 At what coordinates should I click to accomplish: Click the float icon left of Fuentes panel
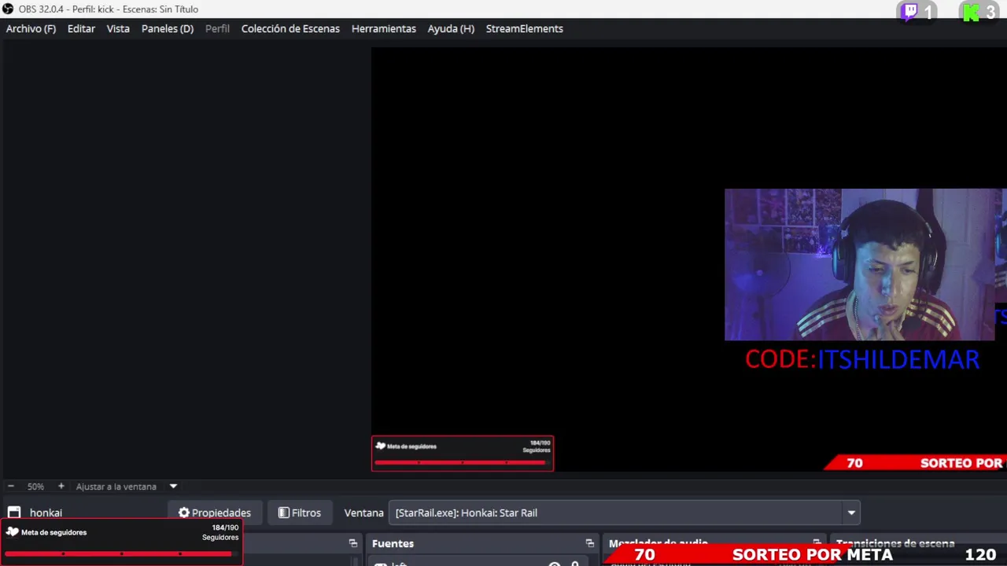352,543
